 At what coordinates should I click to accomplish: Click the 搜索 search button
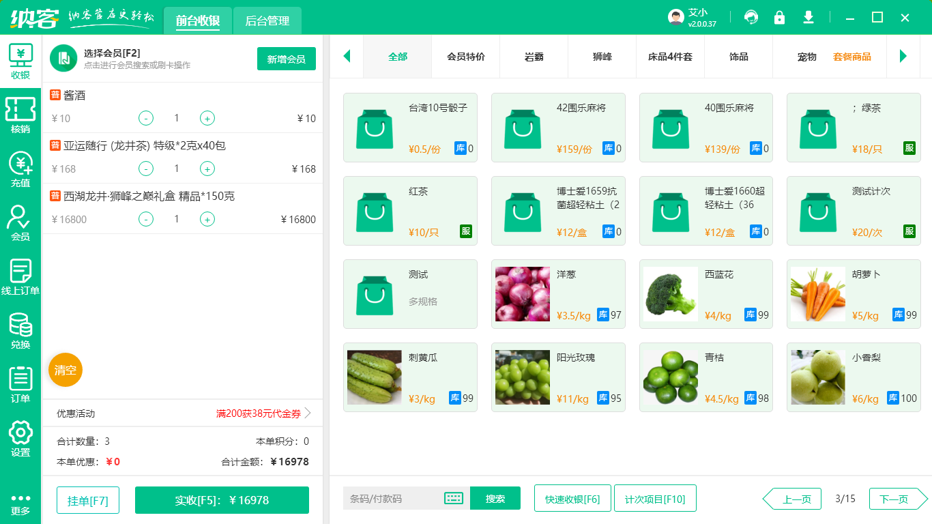point(495,498)
